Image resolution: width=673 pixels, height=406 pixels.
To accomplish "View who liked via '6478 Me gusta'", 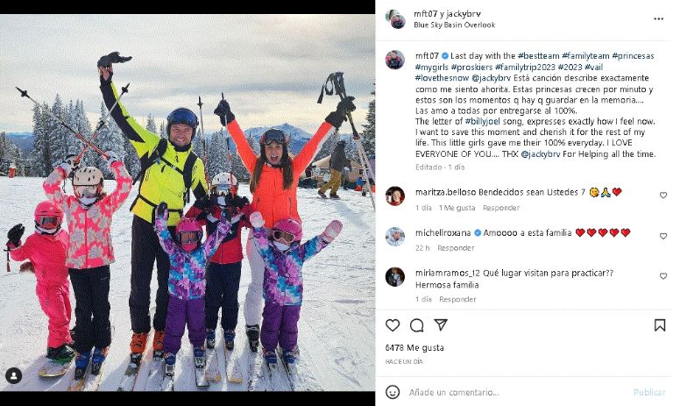I will [414, 347].
